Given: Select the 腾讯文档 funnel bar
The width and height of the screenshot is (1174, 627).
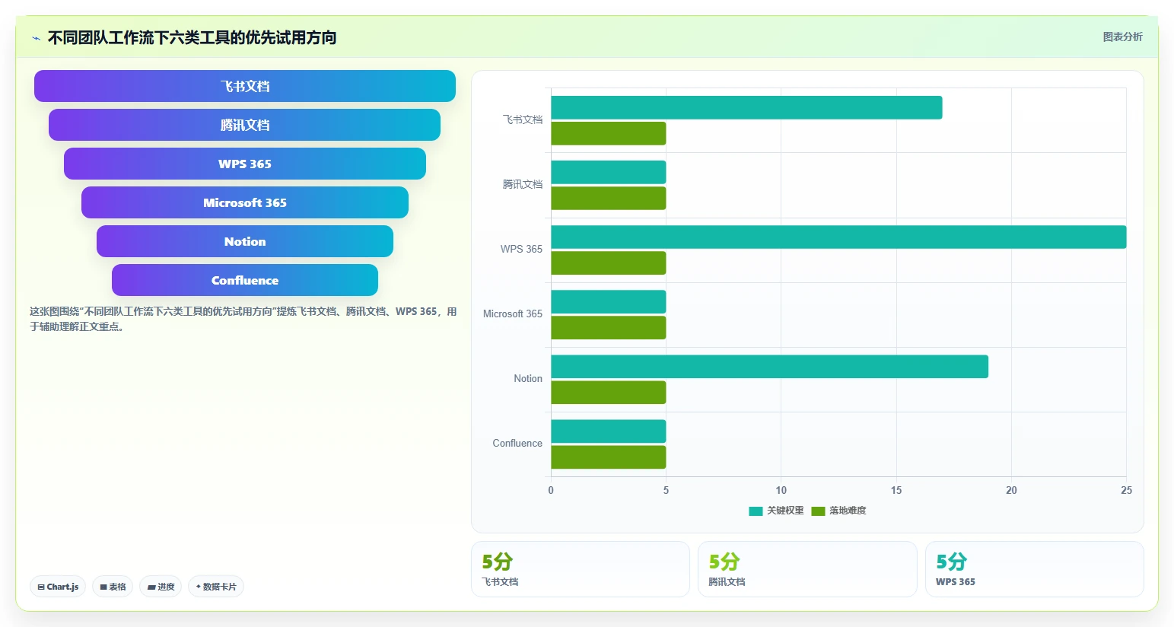Looking at the screenshot, I should coord(245,125).
